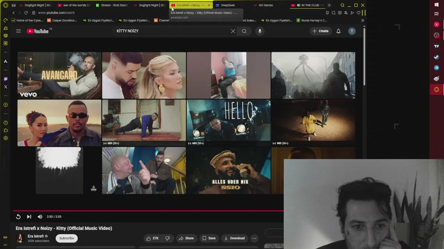Image resolution: width=444 pixels, height=249 pixels.
Task: Play the couple at sunset thumbnail
Action: (x=59, y=123)
